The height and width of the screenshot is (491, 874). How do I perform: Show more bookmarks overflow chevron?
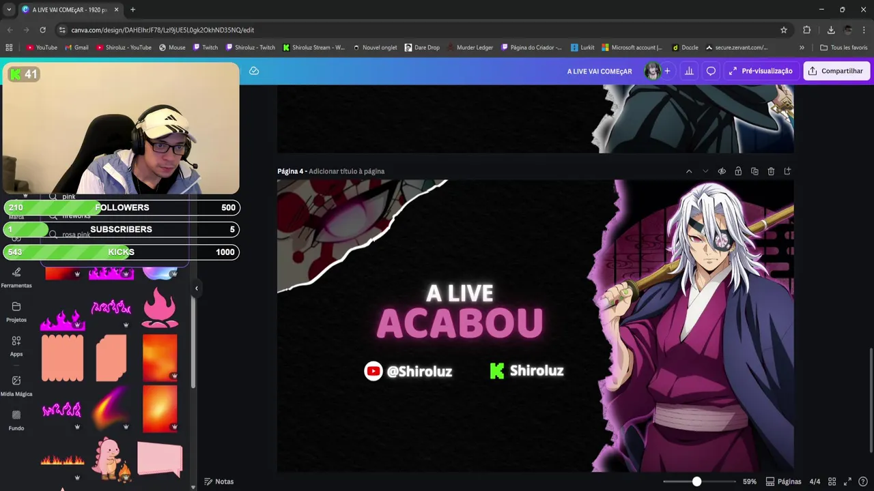coord(802,48)
